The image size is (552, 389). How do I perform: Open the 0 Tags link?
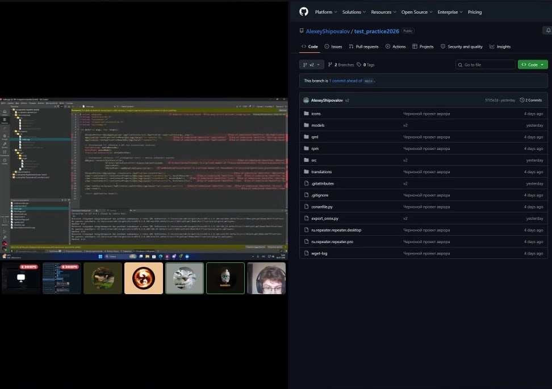[x=365, y=65]
